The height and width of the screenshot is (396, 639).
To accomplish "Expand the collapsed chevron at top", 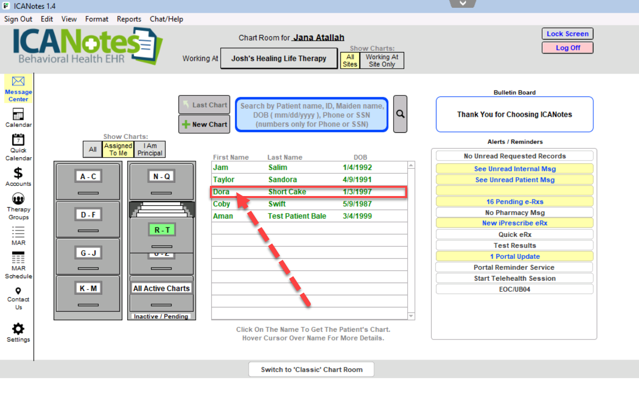I will (x=463, y=3).
